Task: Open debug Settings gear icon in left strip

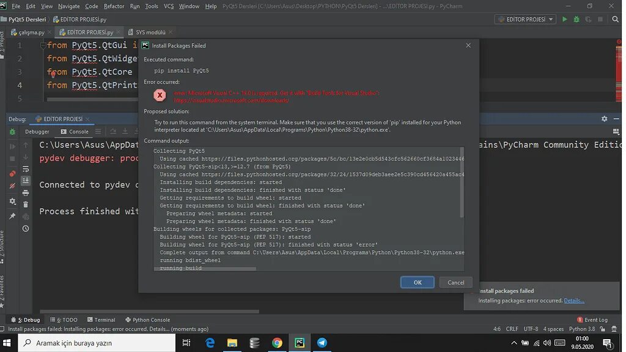Action: [x=12, y=201]
